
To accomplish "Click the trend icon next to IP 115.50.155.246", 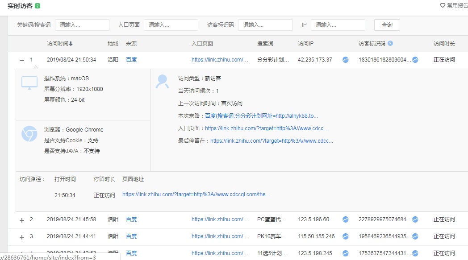I will coord(345,236).
